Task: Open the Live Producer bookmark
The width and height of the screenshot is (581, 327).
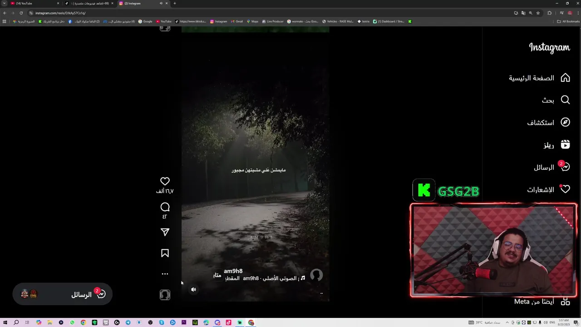Action: point(272,21)
